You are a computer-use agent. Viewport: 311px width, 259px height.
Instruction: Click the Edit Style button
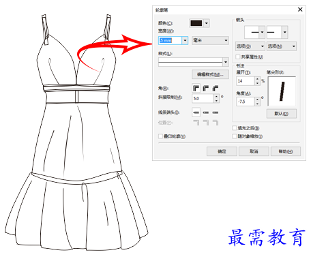(x=210, y=74)
